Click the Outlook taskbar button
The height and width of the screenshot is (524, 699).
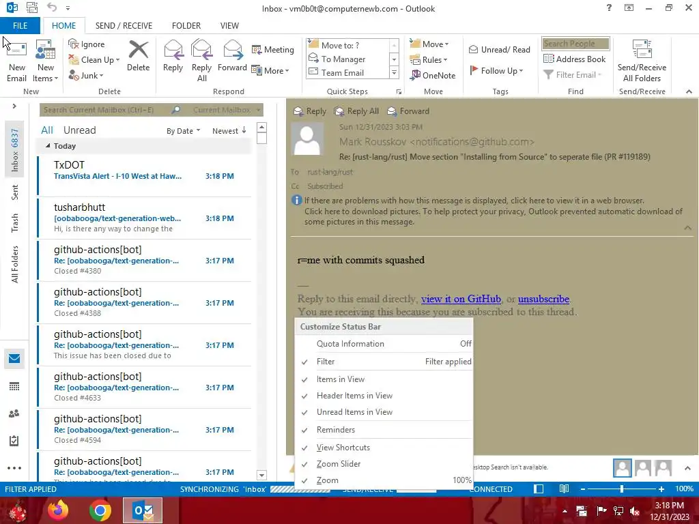[143, 510]
